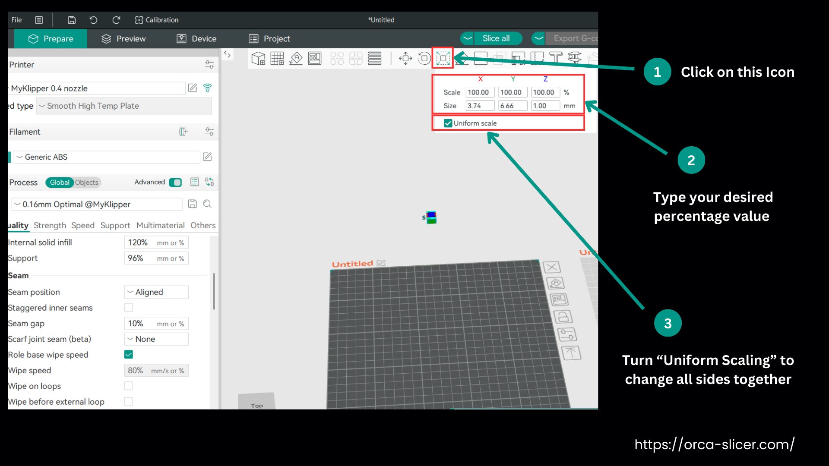
Task: Open the Seam position Aligned dropdown
Action: tap(156, 292)
